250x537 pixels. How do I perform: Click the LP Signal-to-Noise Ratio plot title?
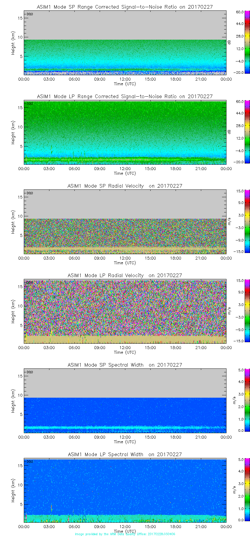tap(125, 96)
